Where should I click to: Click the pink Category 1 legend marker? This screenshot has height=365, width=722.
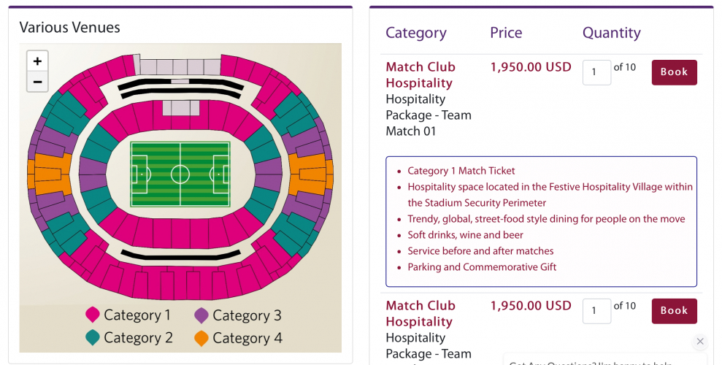(x=93, y=315)
